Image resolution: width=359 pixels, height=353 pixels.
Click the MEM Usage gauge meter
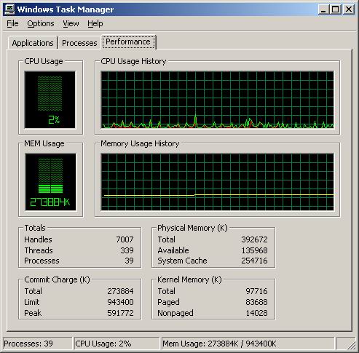coord(50,182)
